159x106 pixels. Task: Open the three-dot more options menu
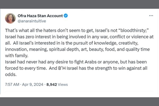151,16
